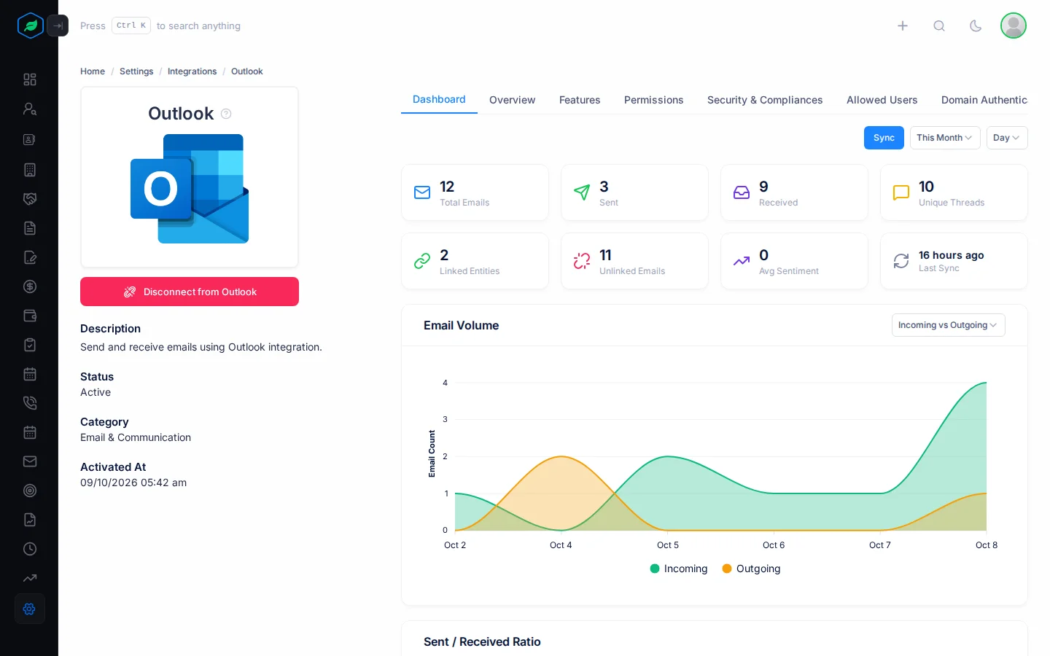Open the document icon in sidebar

point(30,228)
